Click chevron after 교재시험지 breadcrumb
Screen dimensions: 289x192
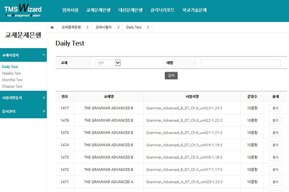coord(118,27)
